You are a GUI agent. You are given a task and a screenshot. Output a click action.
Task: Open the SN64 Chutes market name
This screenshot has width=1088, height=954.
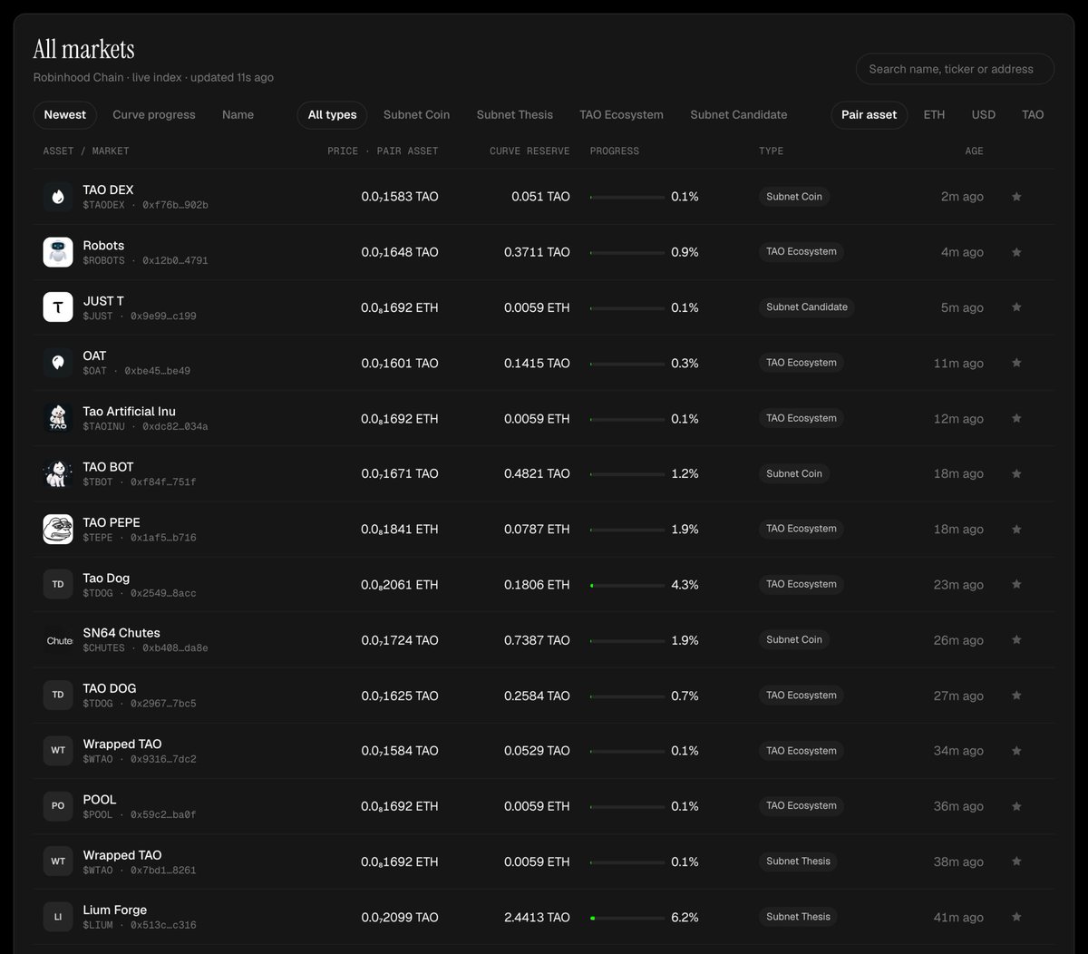121,633
